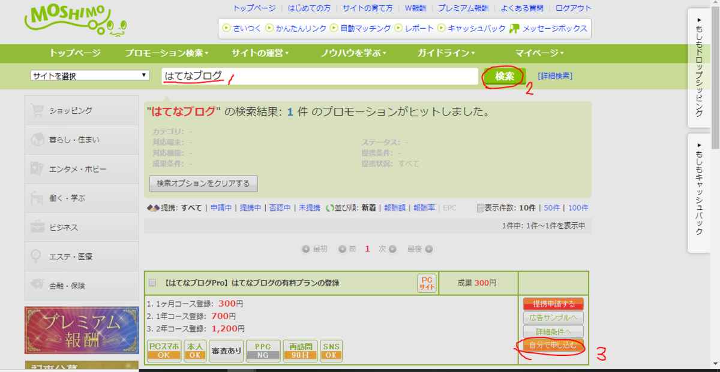Screen dimensions: 720x372
Task: Open 自動マッチング quick link
Action: (x=361, y=28)
